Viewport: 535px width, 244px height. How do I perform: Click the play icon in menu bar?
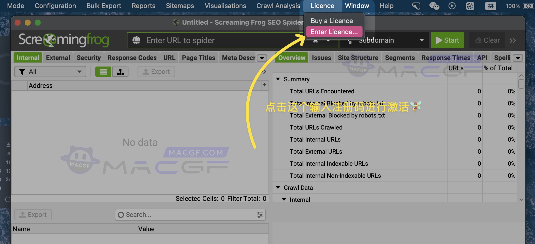[x=452, y=6]
